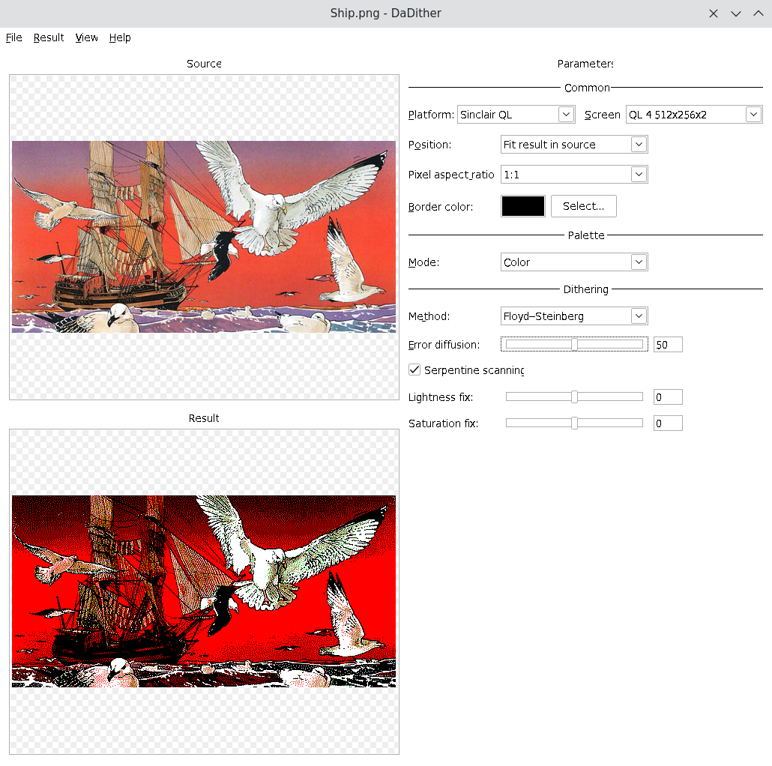Open the Result menu

click(x=49, y=38)
